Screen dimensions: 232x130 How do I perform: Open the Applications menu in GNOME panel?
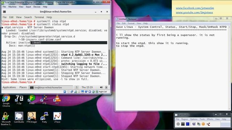[9, 87]
